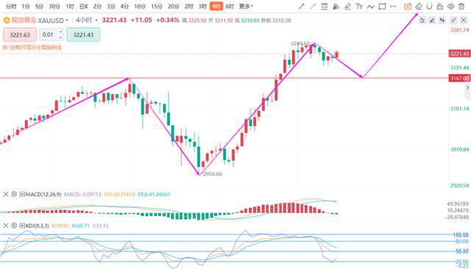Select the faded ray line tool
The width and height of the screenshot is (471, 269).
(313, 7)
